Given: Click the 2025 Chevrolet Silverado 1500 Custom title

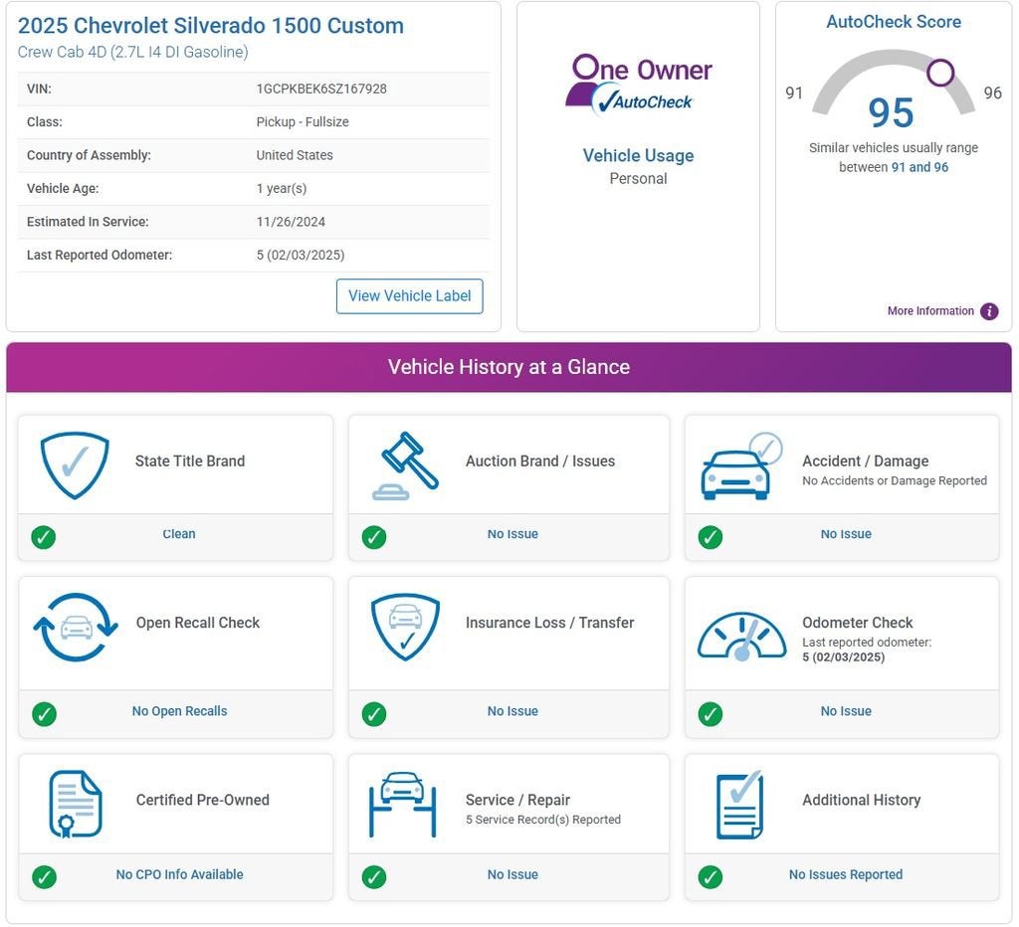Looking at the screenshot, I should tap(211, 25).
